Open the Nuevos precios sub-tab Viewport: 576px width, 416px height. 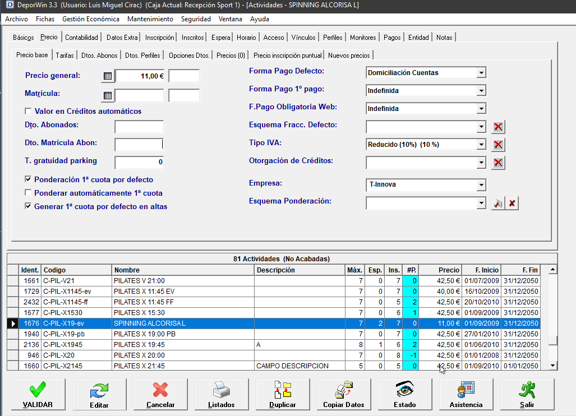[x=349, y=56]
